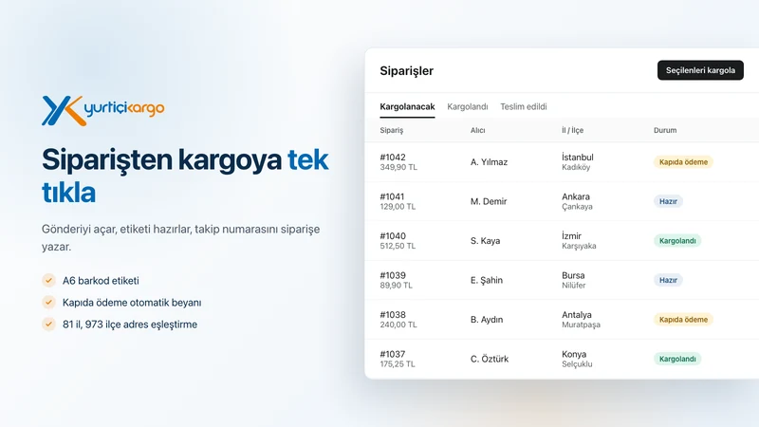Click the Sipariş column header

pyautogui.click(x=391, y=130)
